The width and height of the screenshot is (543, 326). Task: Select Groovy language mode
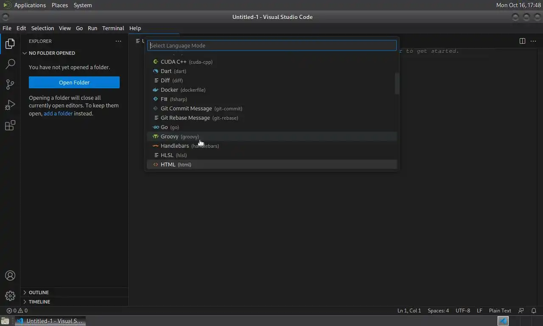click(271, 136)
